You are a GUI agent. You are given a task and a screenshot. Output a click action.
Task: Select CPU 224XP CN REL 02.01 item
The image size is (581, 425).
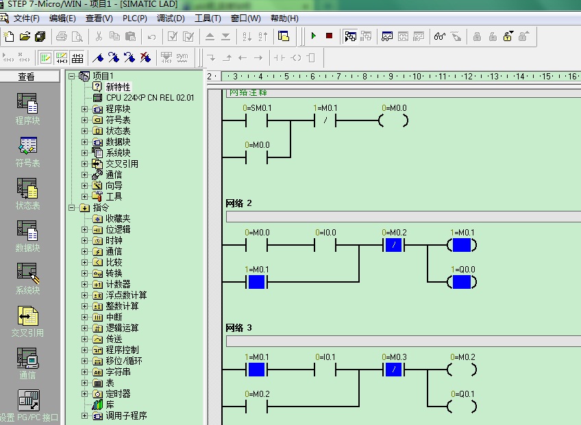[149, 98]
